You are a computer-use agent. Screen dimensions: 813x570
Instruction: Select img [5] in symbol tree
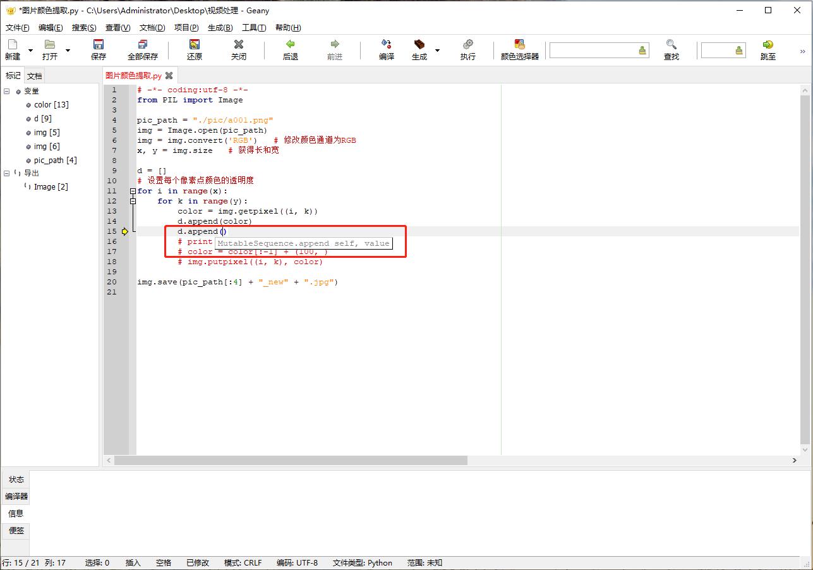click(47, 133)
